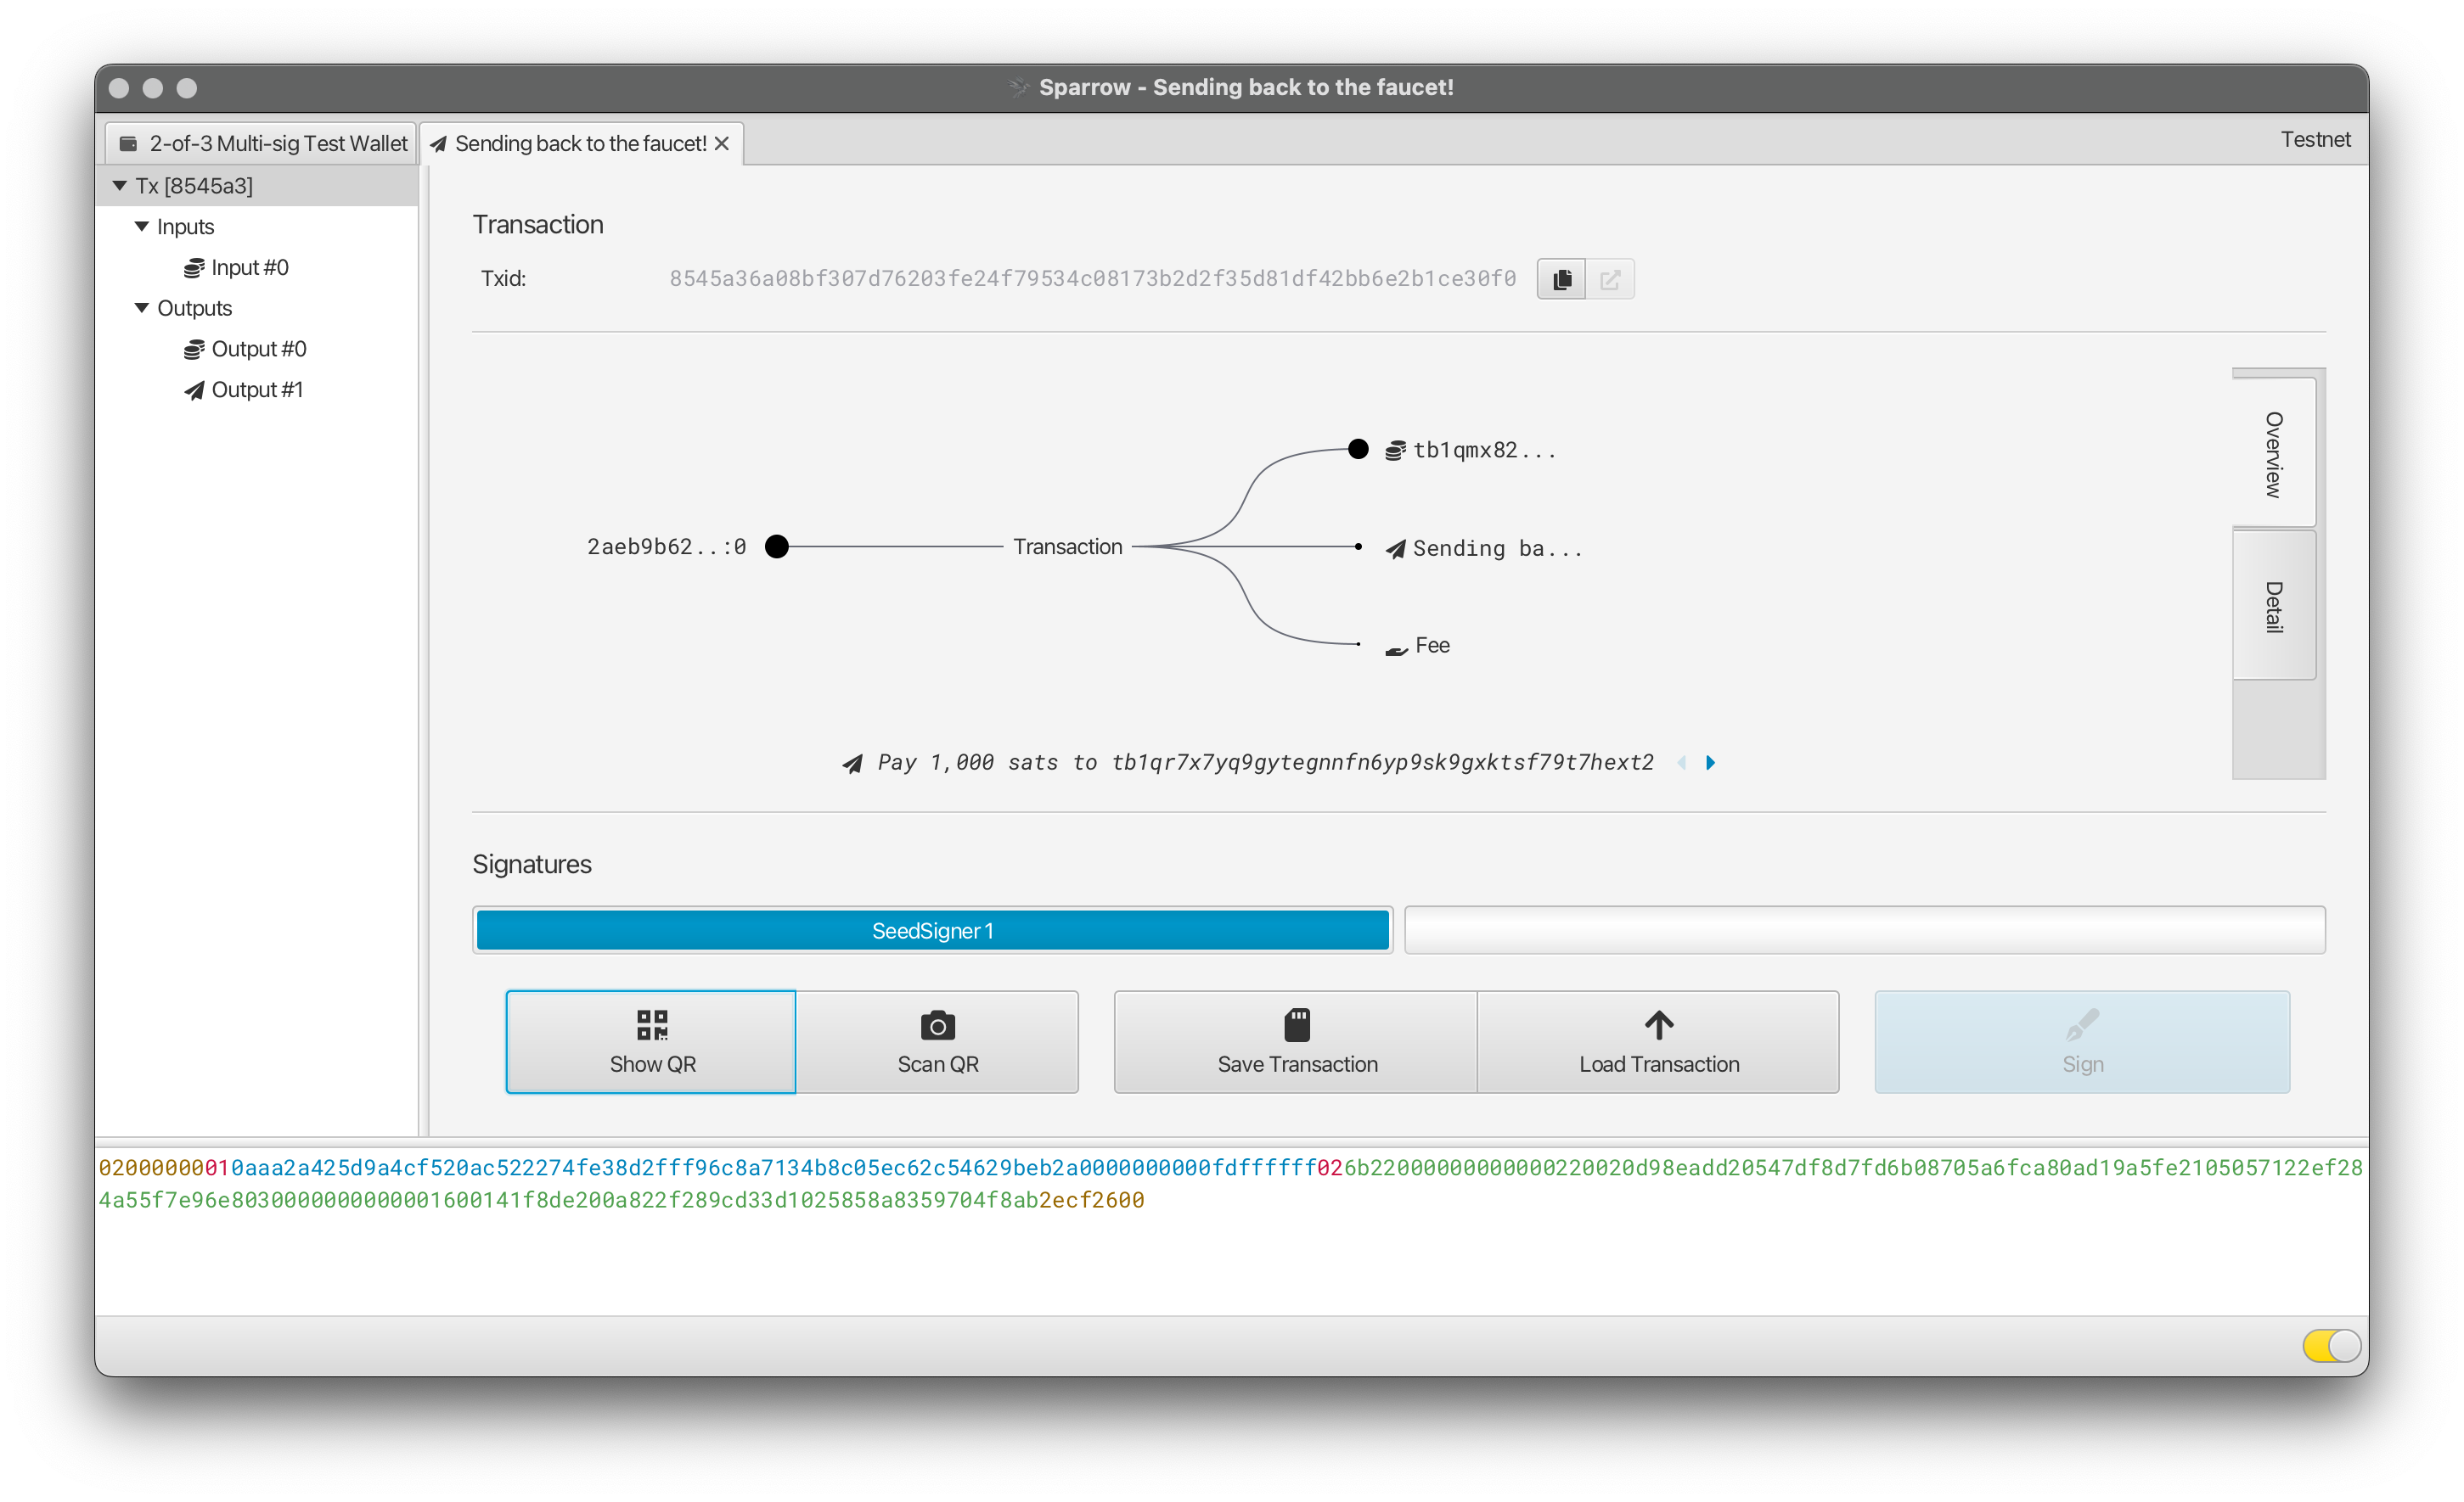This screenshot has height=1502, width=2464.
Task: Select the SeedSigner 1 signature slot
Action: click(x=933, y=928)
